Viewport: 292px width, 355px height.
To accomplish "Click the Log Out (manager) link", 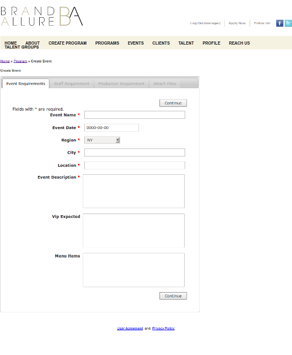I will click(205, 23).
